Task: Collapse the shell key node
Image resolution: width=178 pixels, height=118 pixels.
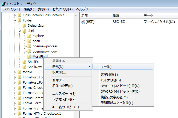Action: (20, 31)
